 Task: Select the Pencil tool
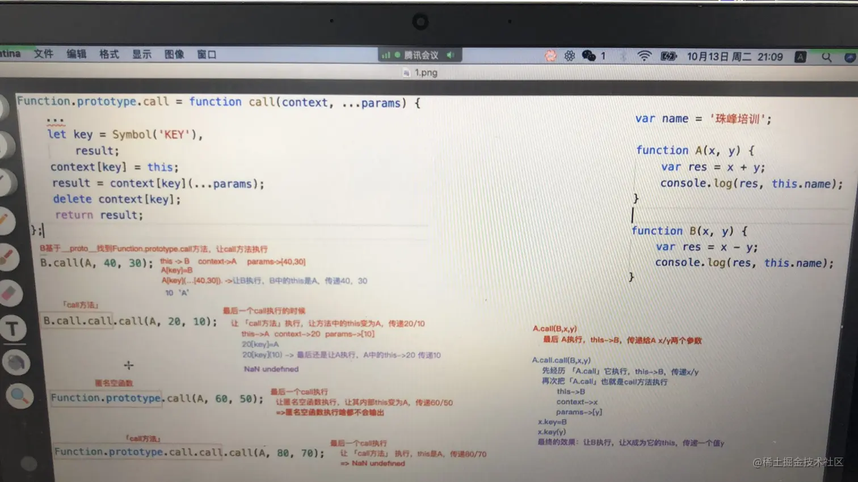(x=5, y=221)
